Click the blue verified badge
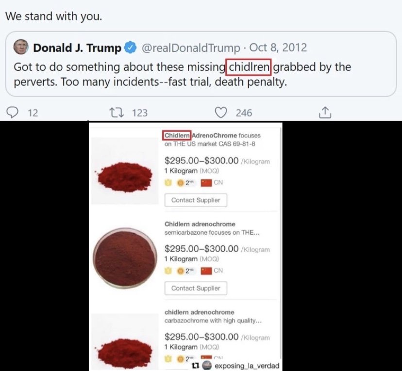This screenshot has height=371, width=402. coord(130,48)
